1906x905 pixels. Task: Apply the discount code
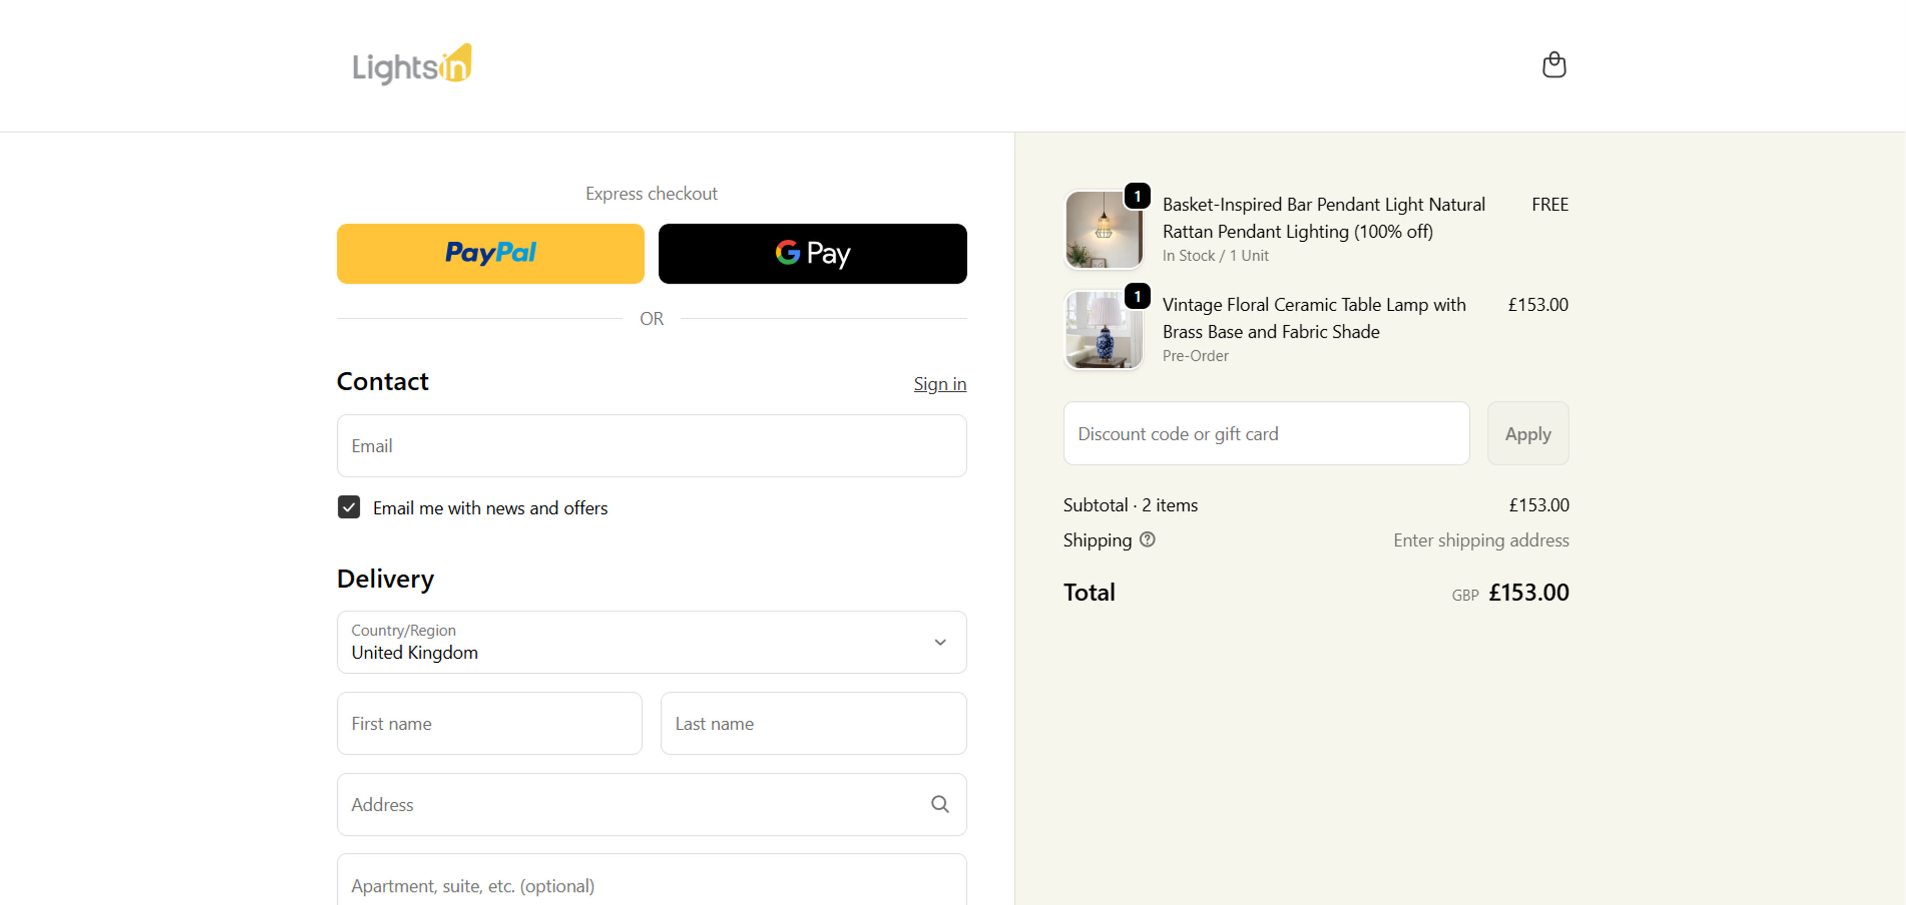tap(1527, 433)
